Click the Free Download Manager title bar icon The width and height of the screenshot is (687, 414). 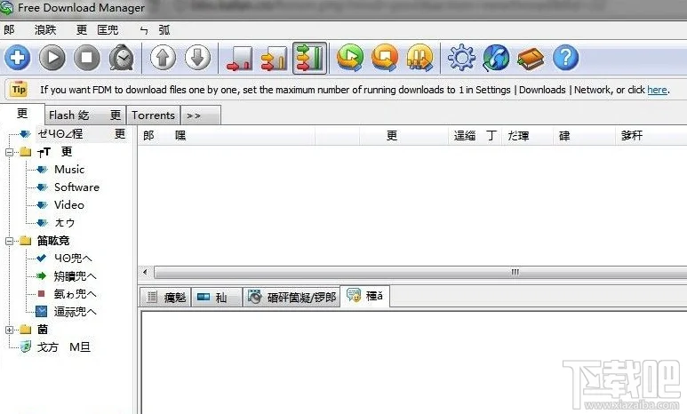click(x=7, y=8)
